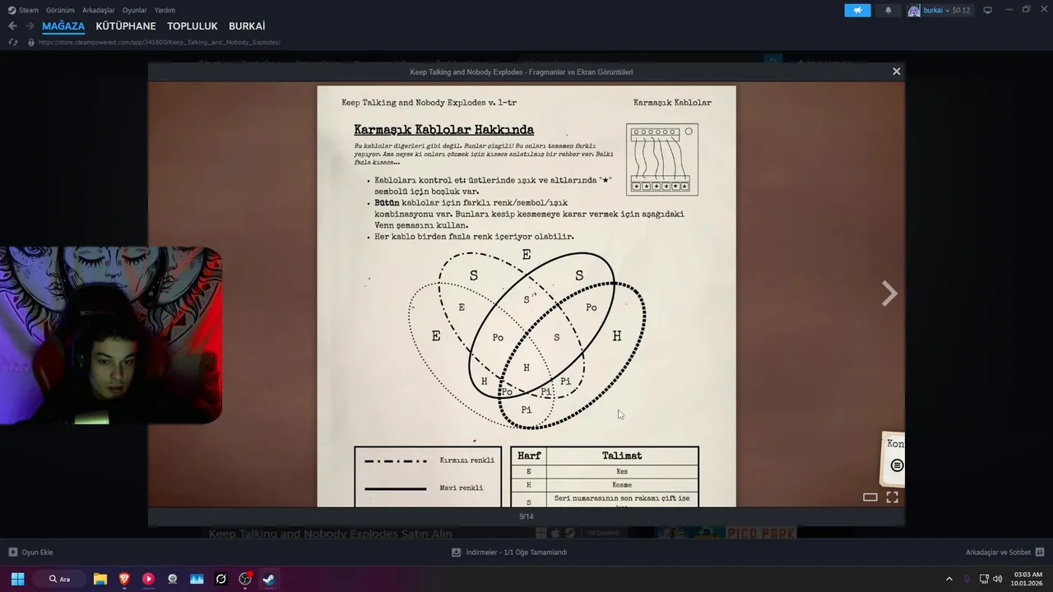Open the Photos taskbar app
Viewport: 1053px width, 592px height.
[197, 579]
